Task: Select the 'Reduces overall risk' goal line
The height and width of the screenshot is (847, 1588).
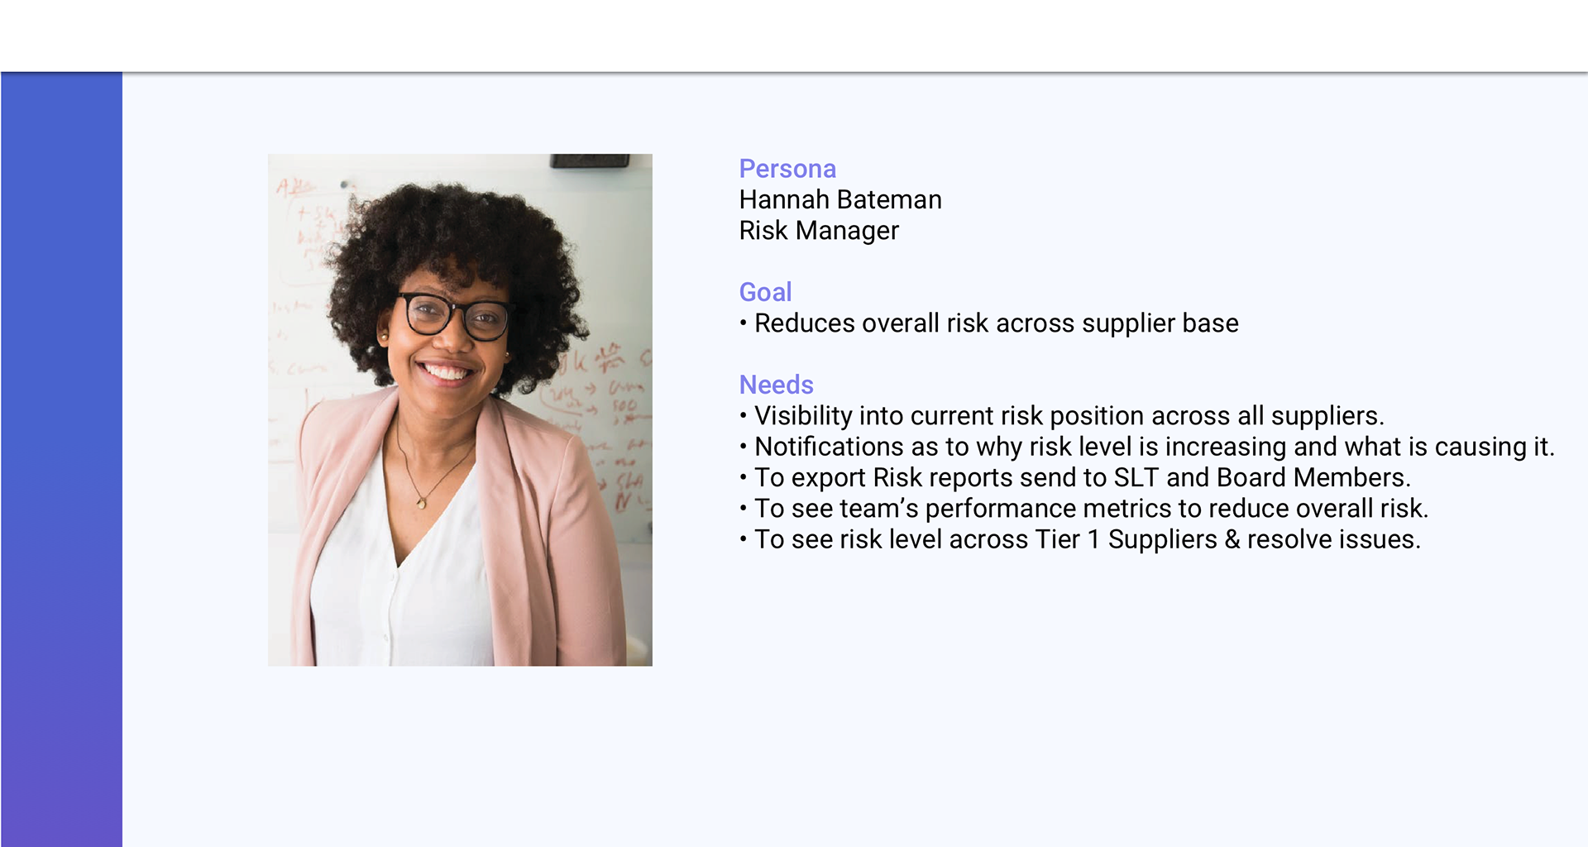Action: (989, 323)
